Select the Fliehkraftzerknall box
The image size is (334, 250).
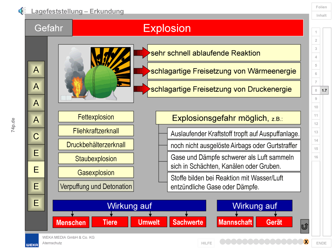pyautogui.click(x=96, y=131)
